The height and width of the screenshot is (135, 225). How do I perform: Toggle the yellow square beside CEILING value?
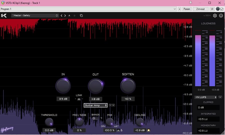pyautogui.click(x=149, y=130)
